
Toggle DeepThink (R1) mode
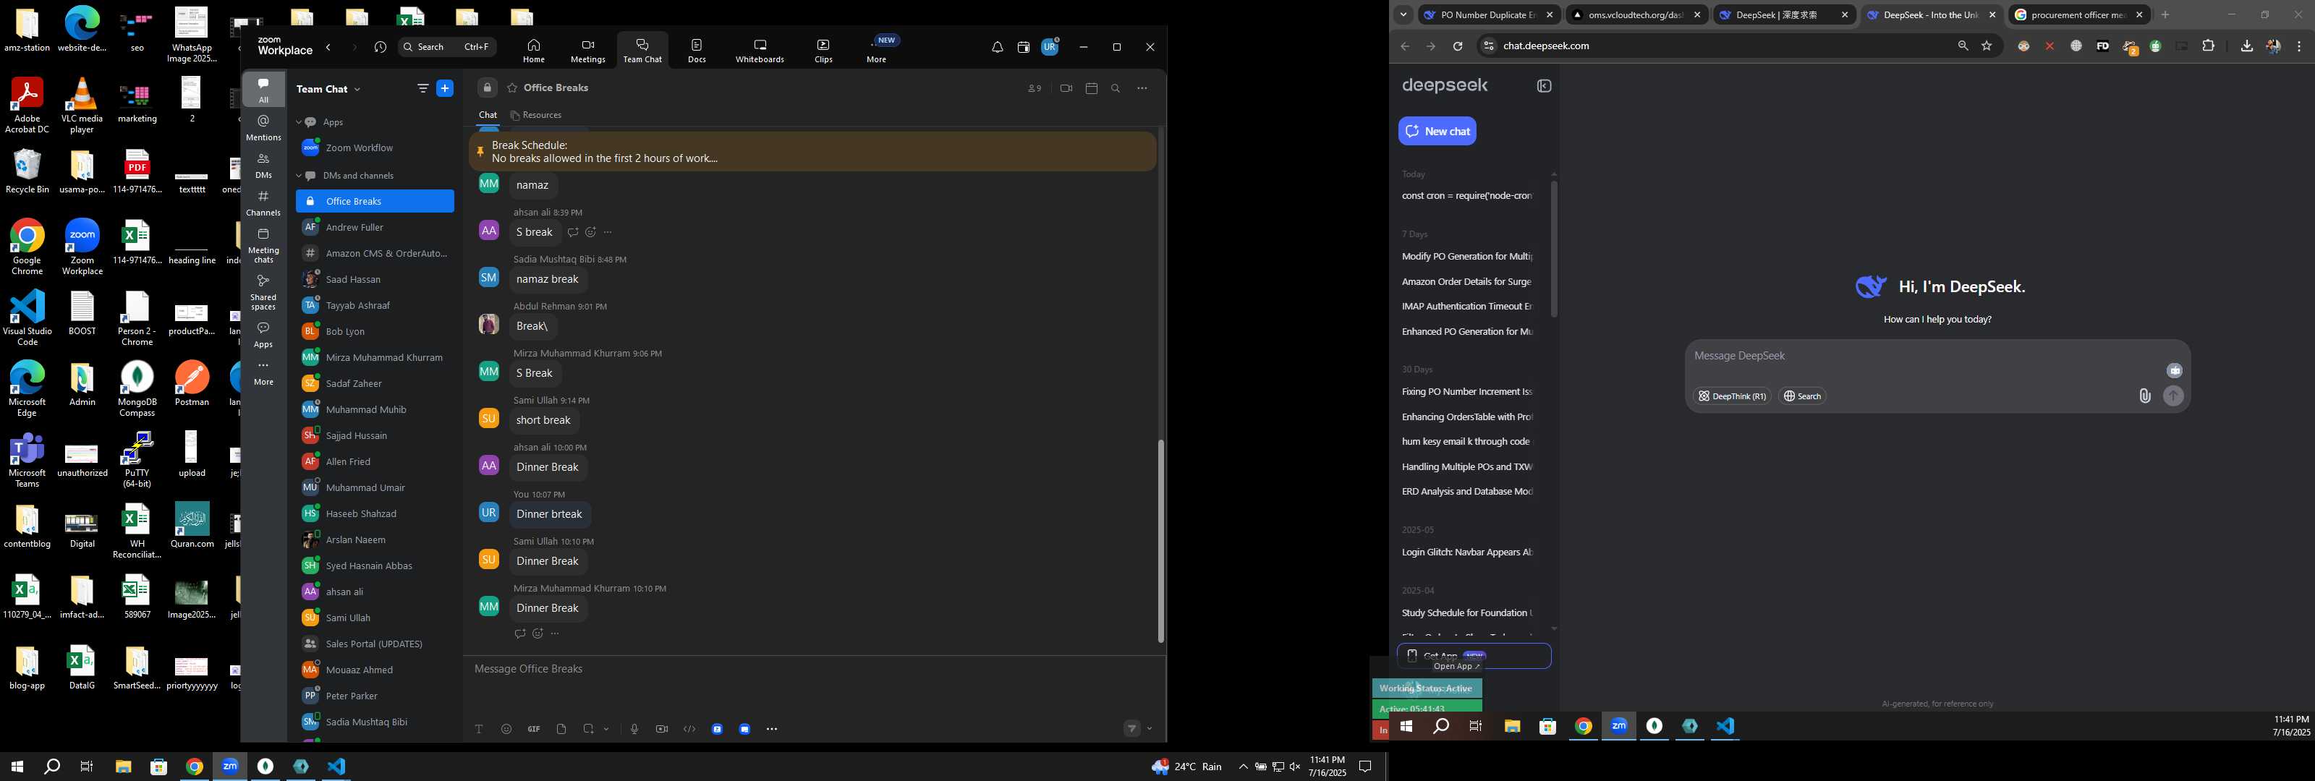coord(1732,396)
